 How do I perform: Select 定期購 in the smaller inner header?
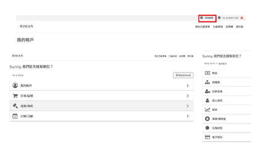tap(182, 56)
